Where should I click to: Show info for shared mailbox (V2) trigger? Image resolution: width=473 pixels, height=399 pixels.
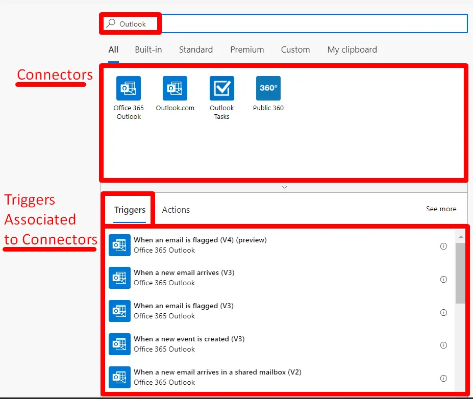[x=443, y=378]
